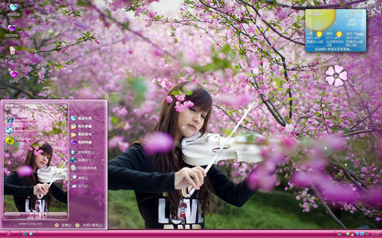Screen dimensions: 382x238
Task: Click the Start button on the taskbar
Action: click(9, 234)
